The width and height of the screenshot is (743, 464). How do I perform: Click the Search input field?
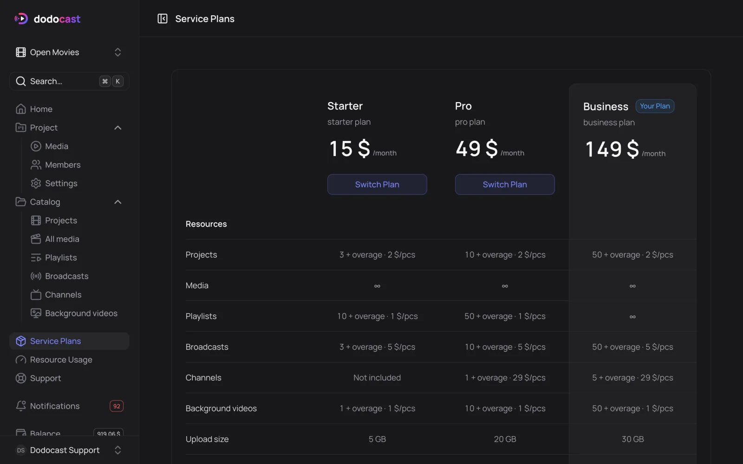coord(69,81)
